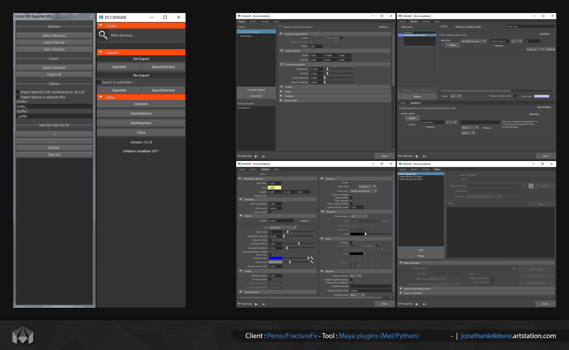Screen dimensions: 569x350
Task: Click the checker icon next to Sleep color
Action: pyautogui.click(x=312, y=262)
